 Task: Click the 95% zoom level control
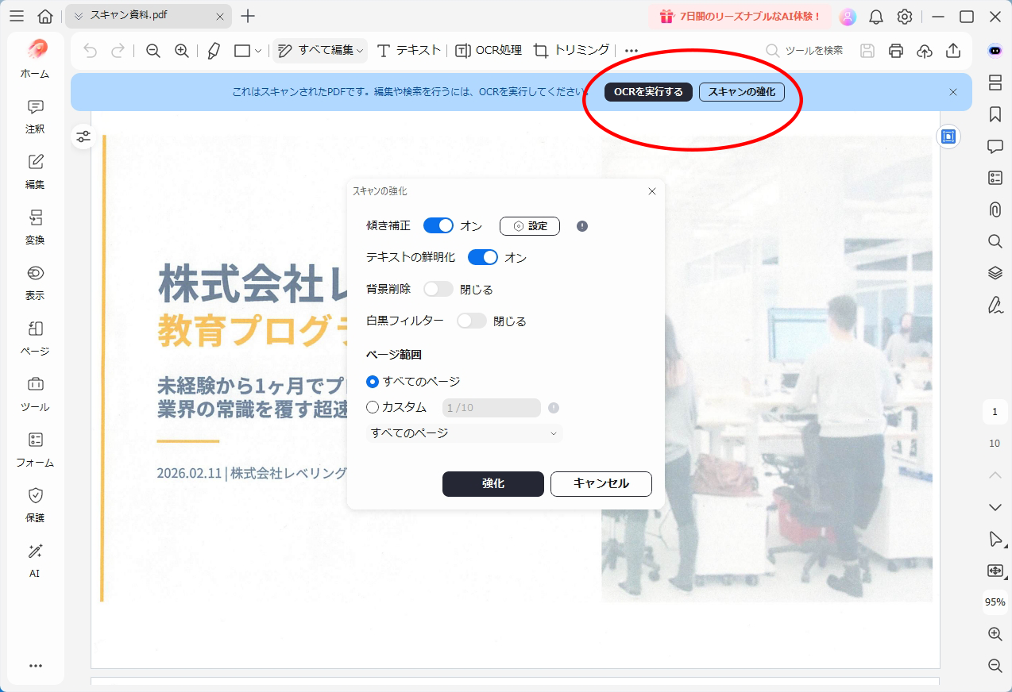(995, 603)
